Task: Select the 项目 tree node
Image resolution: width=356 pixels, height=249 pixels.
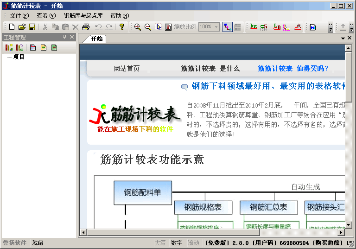Action: (x=19, y=57)
